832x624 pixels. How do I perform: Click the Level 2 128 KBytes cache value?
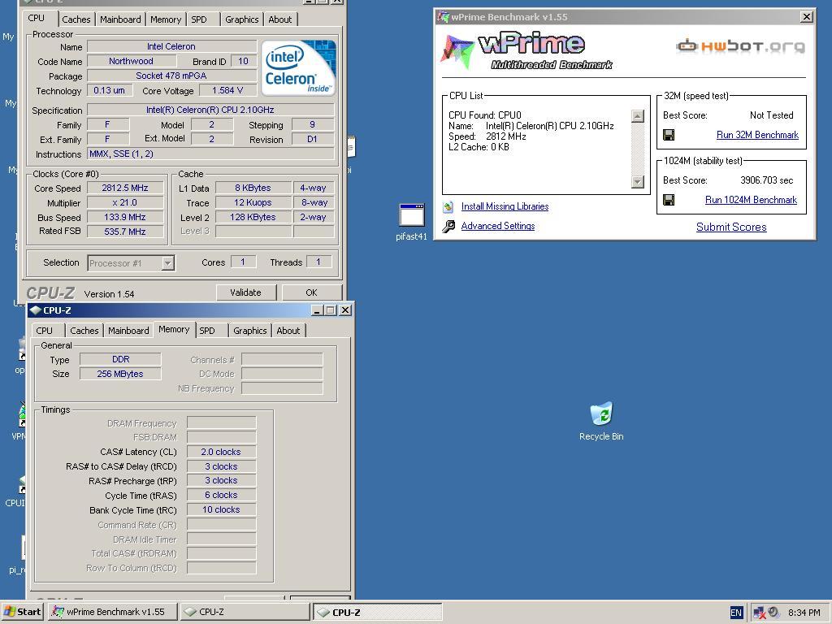[x=253, y=217]
